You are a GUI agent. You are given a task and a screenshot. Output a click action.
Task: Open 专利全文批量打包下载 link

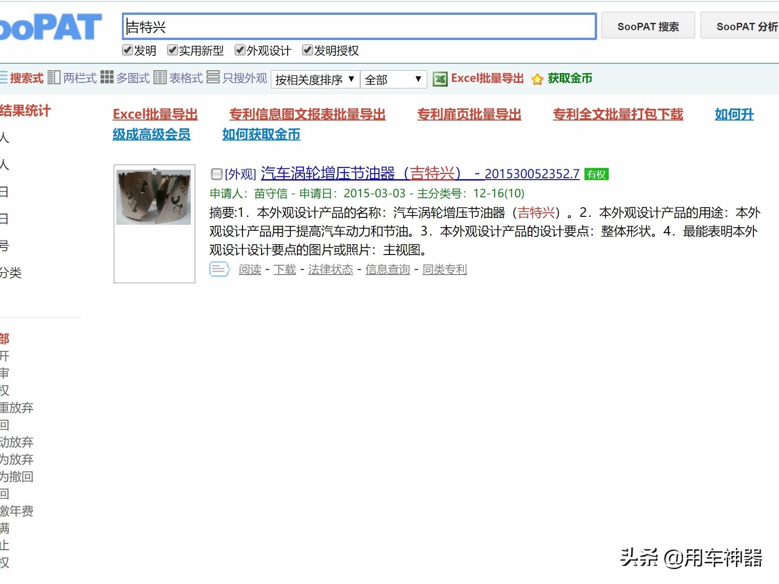618,114
